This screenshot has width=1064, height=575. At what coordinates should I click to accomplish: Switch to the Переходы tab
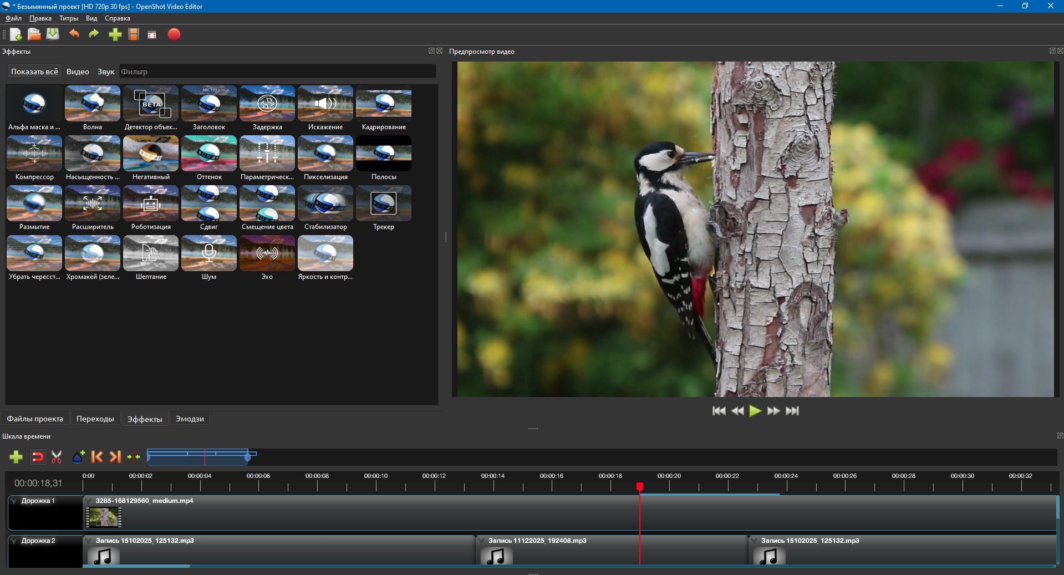(95, 419)
